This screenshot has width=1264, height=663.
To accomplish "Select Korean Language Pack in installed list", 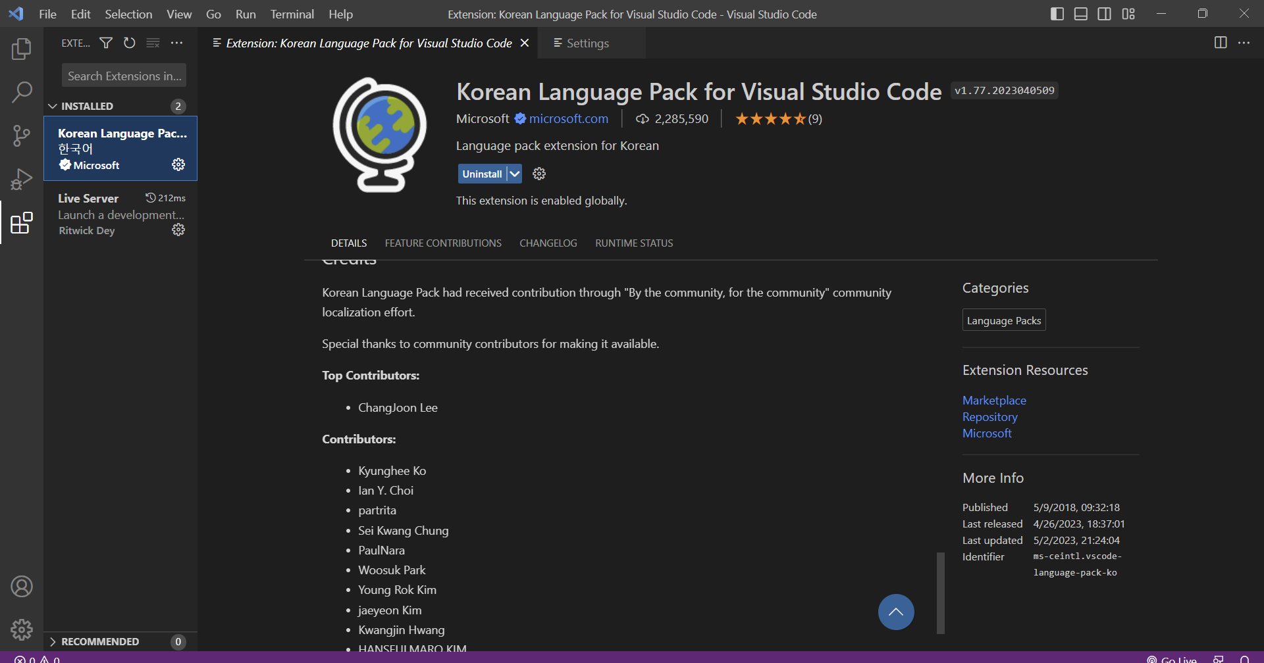I will point(120,149).
